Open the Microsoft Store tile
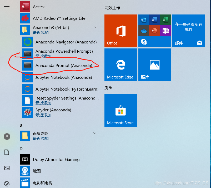This screenshot has width=211, height=188. [x=121, y=111]
